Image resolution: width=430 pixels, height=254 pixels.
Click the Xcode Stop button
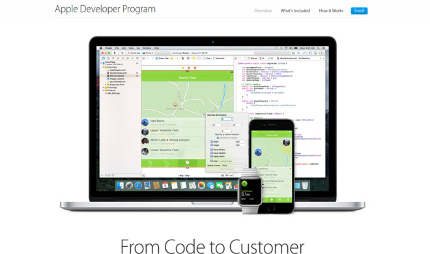[122, 53]
